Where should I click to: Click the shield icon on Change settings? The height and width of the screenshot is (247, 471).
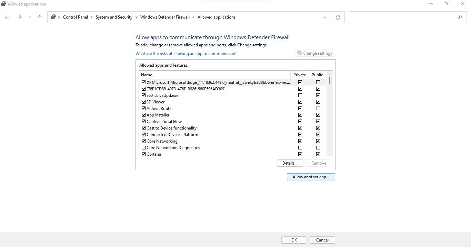pyautogui.click(x=300, y=53)
